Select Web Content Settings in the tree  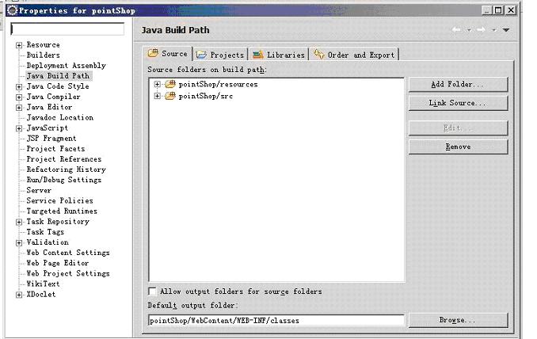[68, 253]
